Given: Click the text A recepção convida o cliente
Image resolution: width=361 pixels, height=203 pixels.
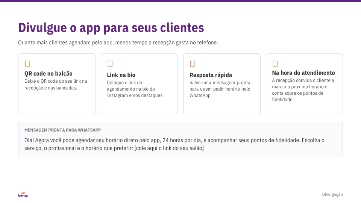Looking at the screenshot, I should pos(303,90).
